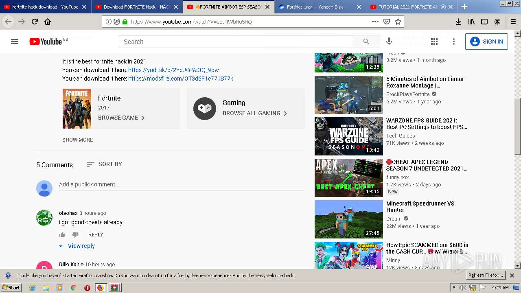Bookmark this page with the star icon
Viewport: 521px width, 293px height.
pyautogui.click(x=398, y=22)
